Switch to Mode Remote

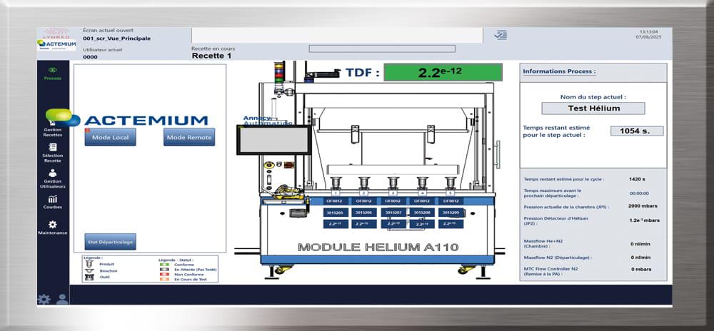[188, 137]
